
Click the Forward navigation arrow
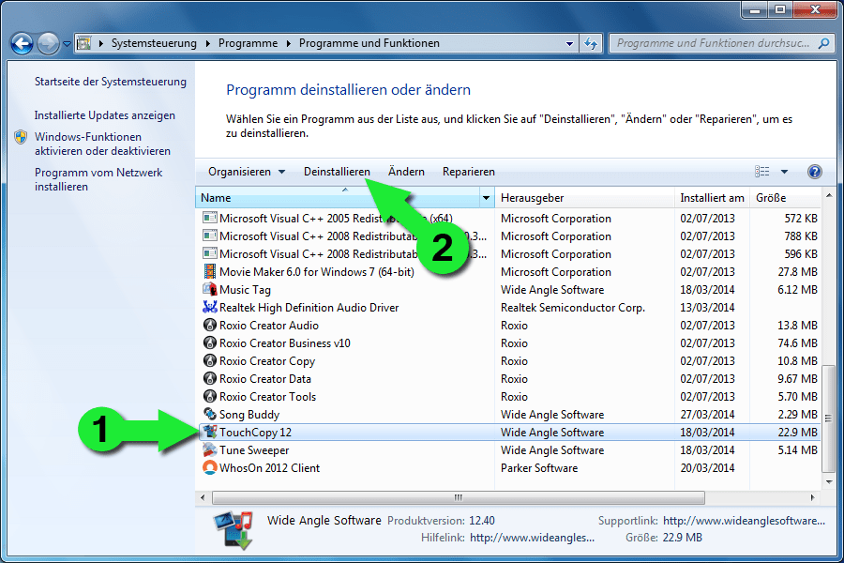pos(48,44)
